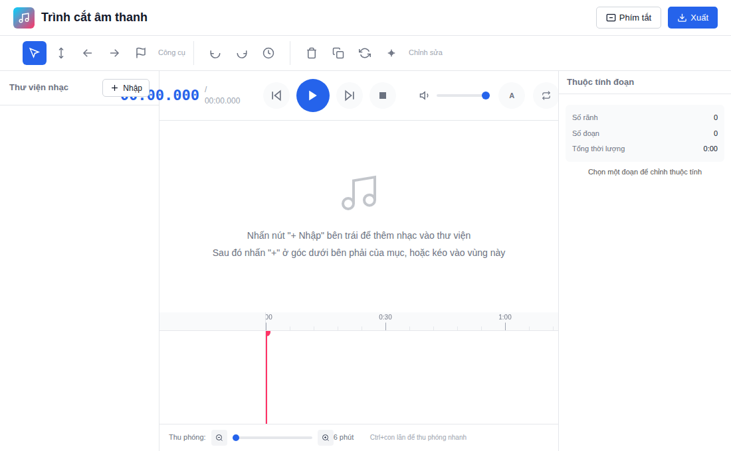Screen dimensions: 731x451
Task: Click the red playhead marker handle
Action: coord(268,333)
